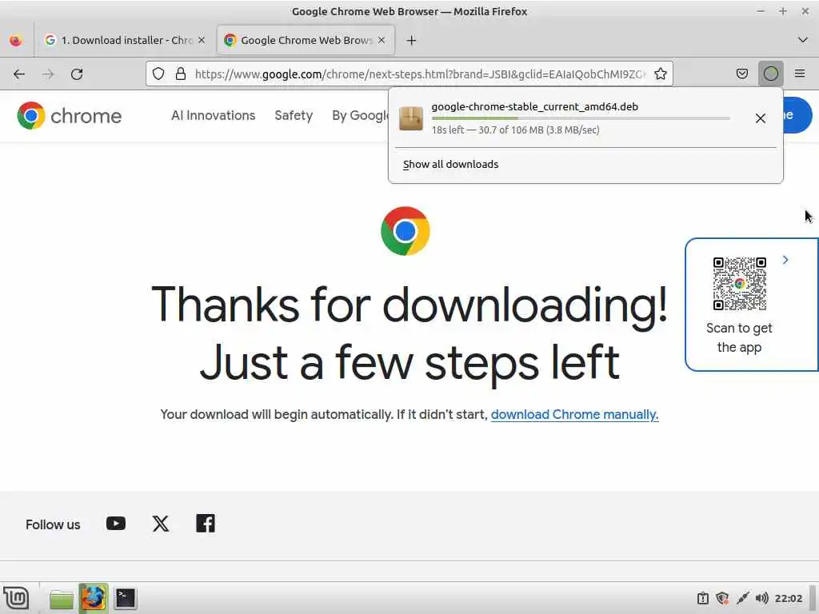Viewport: 819px width, 614px height.
Task: Switch to the Download installer tab
Action: pos(126,40)
